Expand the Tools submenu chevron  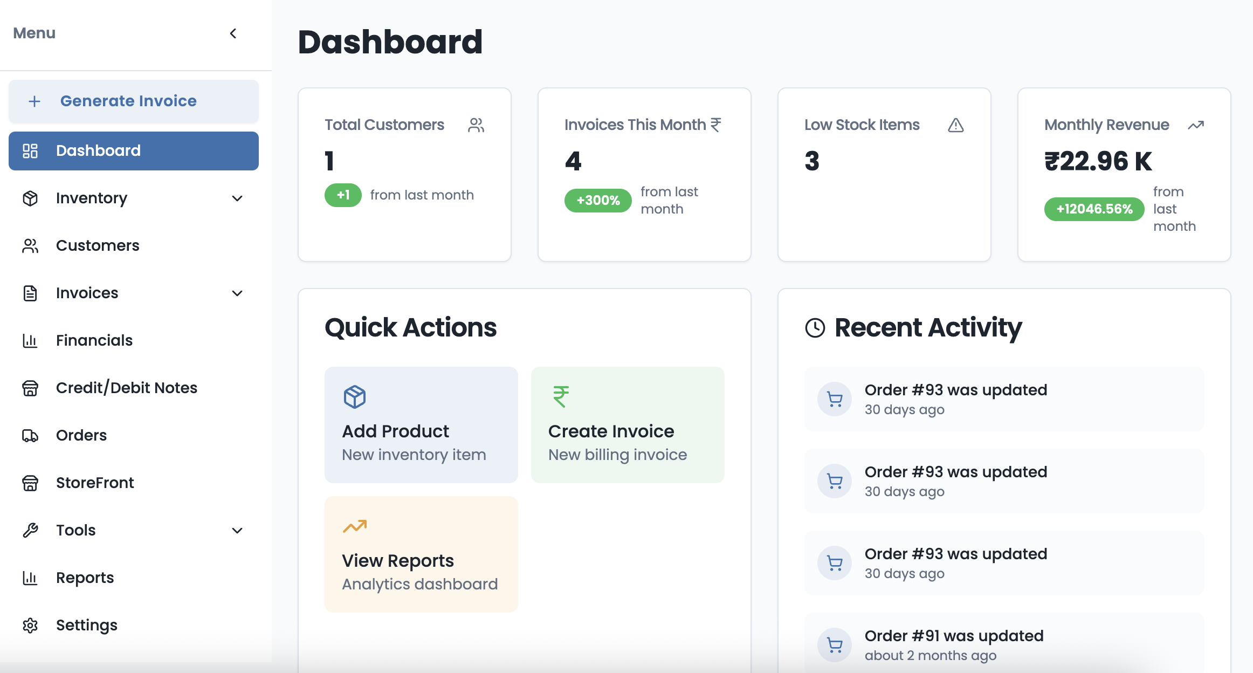click(x=237, y=531)
